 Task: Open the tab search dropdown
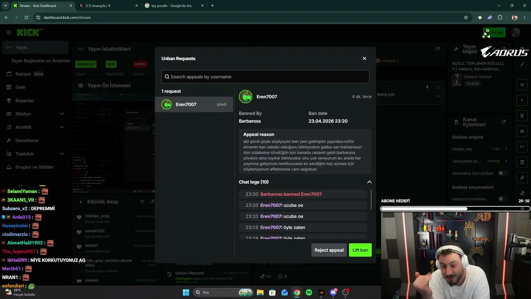point(5,6)
